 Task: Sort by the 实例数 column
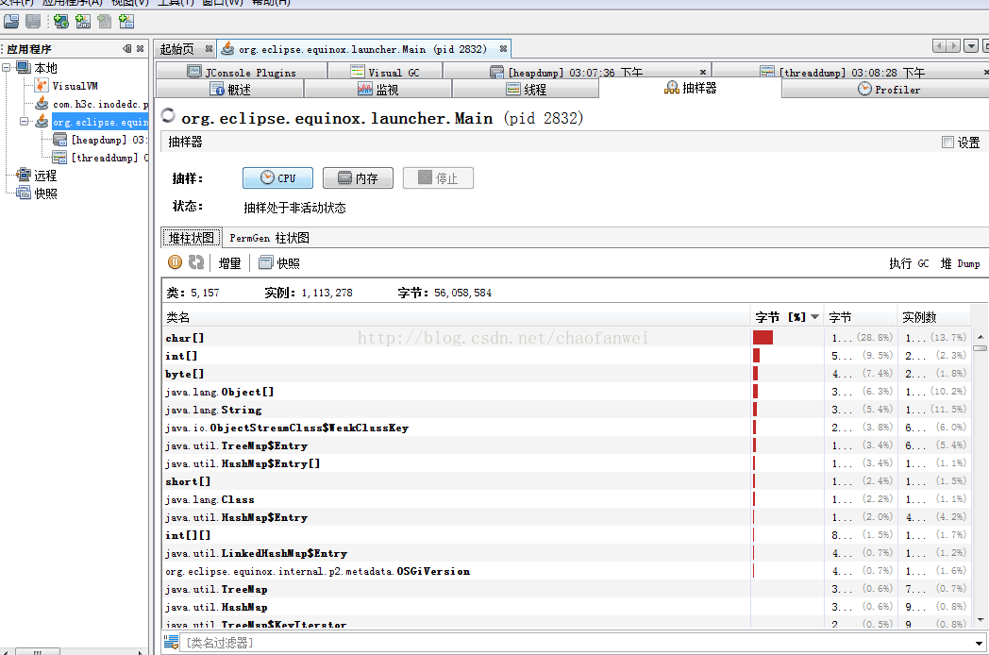point(933,317)
